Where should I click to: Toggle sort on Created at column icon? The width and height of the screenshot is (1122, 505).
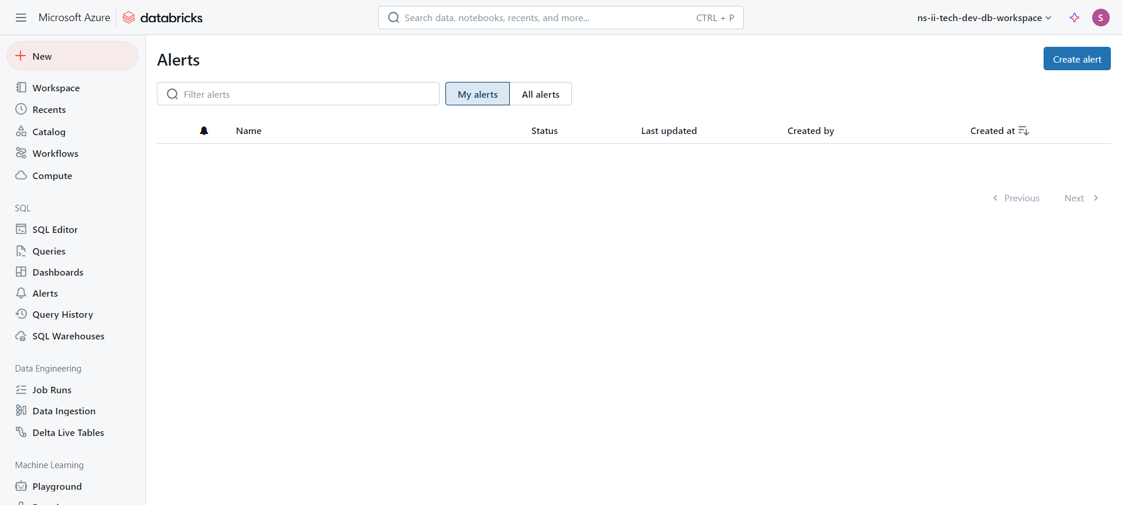[1023, 130]
